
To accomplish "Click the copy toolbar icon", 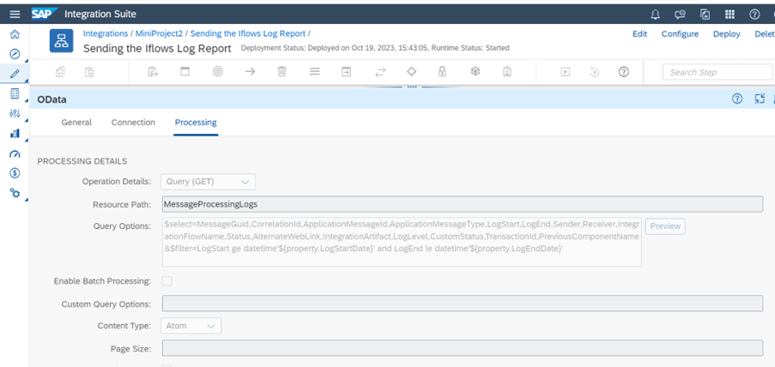I will [x=60, y=72].
